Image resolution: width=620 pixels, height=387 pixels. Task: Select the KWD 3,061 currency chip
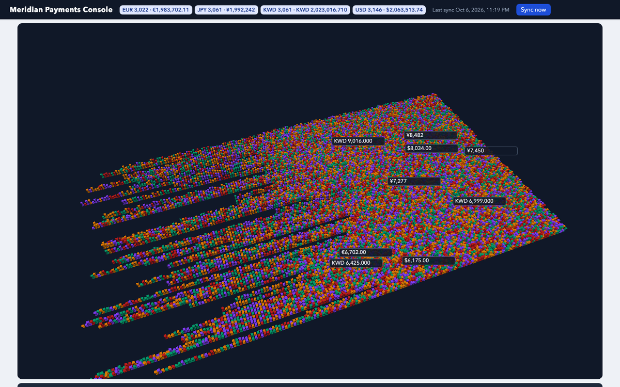click(x=305, y=10)
